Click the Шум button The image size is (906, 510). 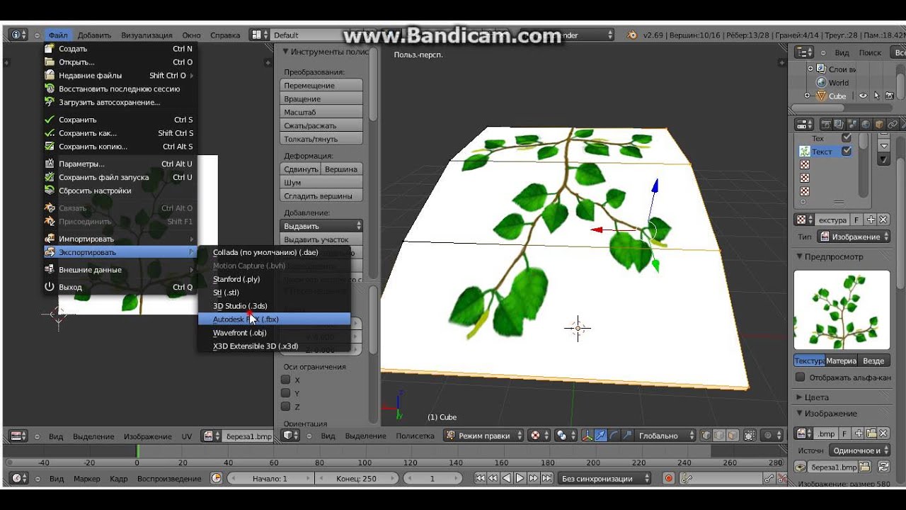point(322,182)
